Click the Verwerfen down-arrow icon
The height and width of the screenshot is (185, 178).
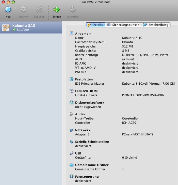pos(73,9)
